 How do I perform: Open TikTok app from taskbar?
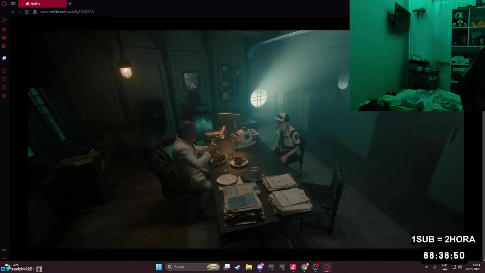(x=293, y=267)
